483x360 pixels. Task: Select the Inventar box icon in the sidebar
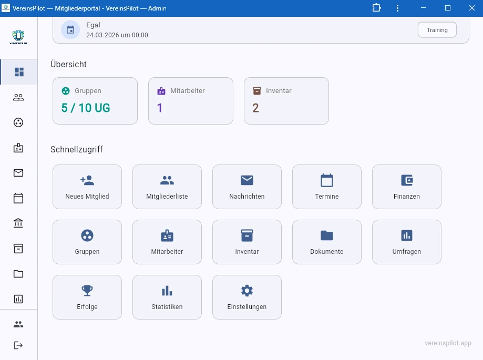pos(18,248)
